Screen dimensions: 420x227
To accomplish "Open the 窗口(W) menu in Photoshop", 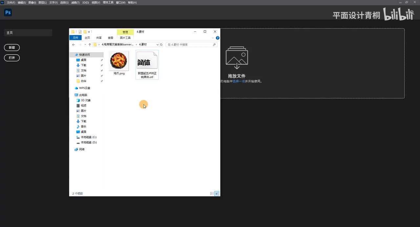I will pyautogui.click(x=121, y=2).
